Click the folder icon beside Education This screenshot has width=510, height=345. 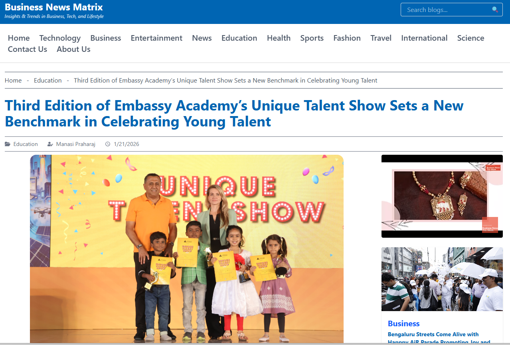pos(8,144)
